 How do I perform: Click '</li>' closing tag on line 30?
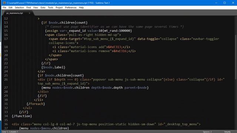pyautogui.click(x=39, y=100)
